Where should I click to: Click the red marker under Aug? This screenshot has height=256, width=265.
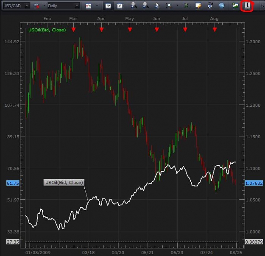[x=215, y=30]
